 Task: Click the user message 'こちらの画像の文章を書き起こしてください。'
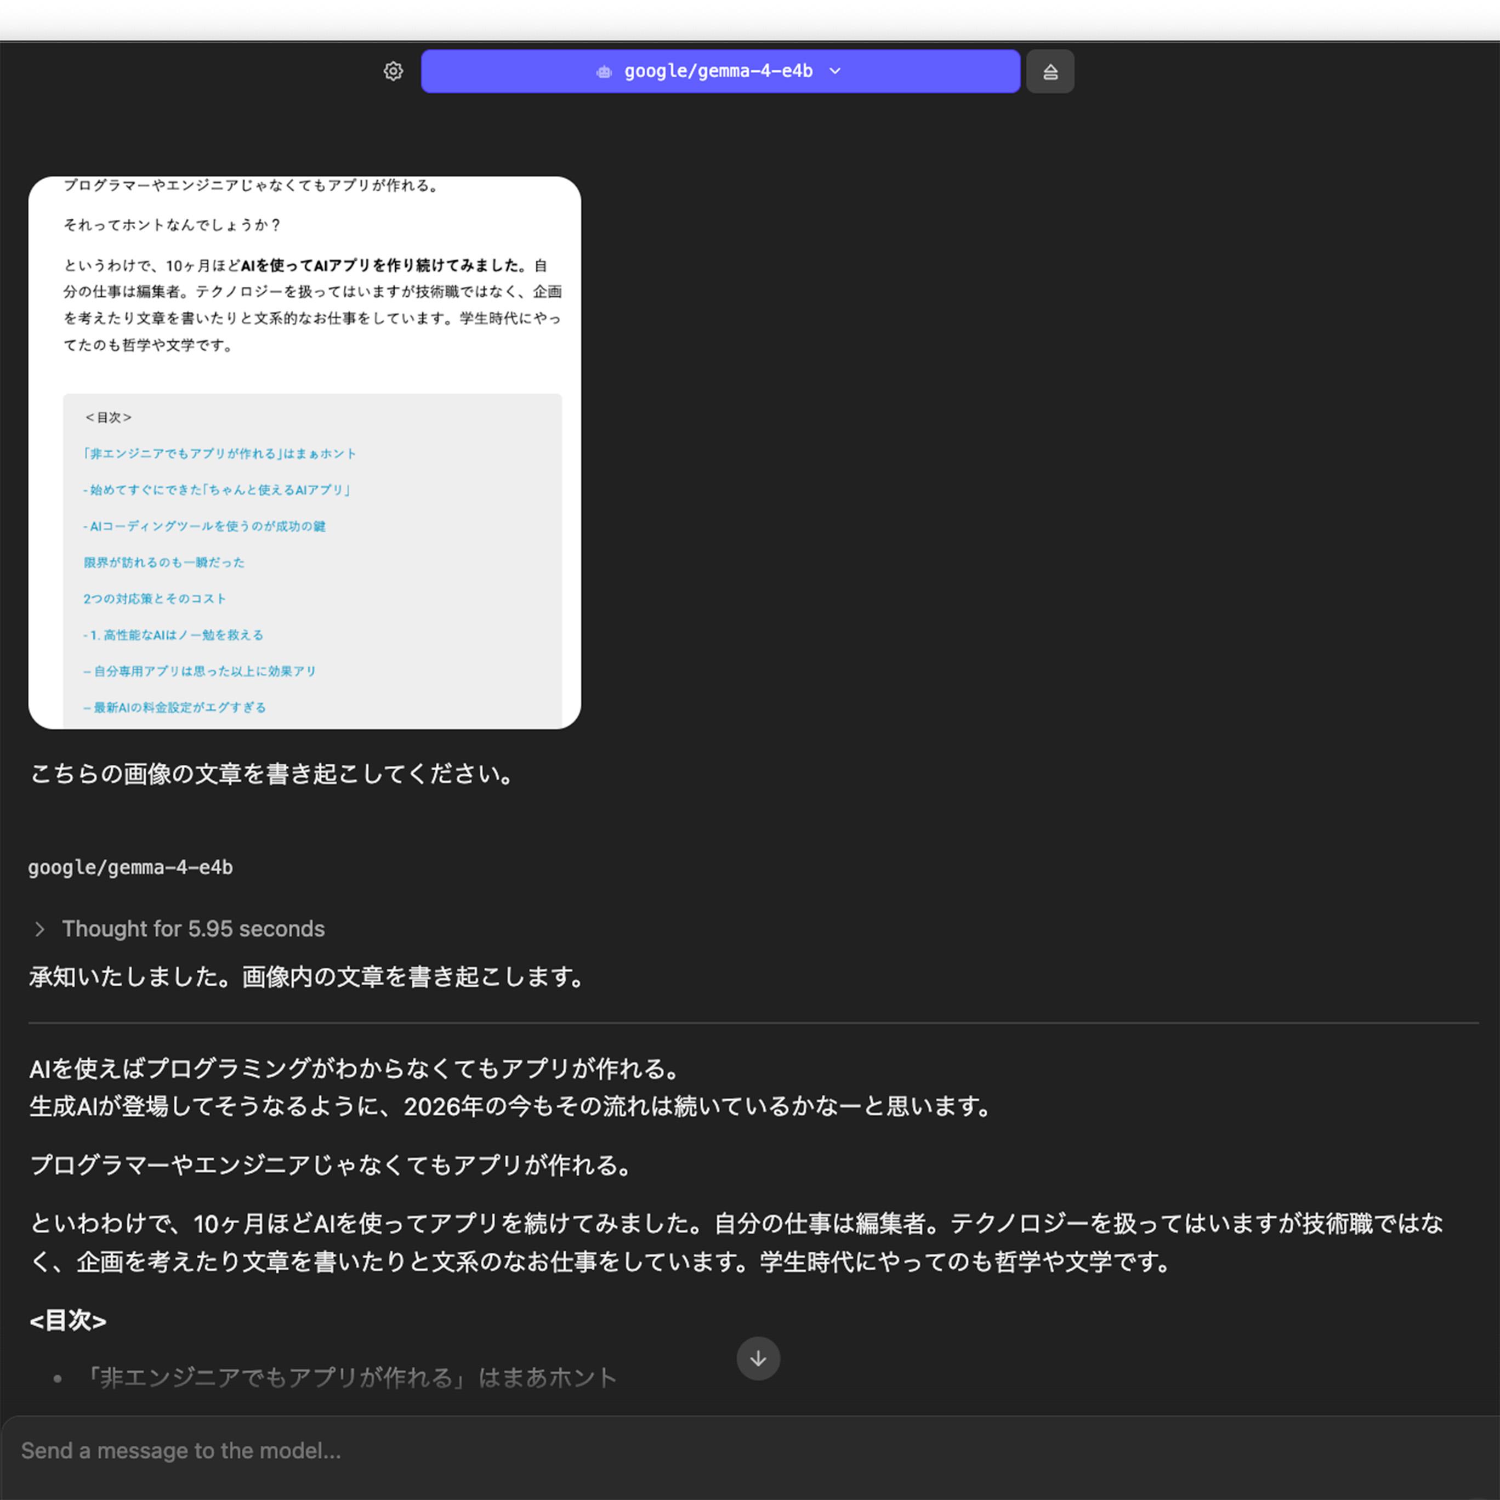tap(272, 774)
